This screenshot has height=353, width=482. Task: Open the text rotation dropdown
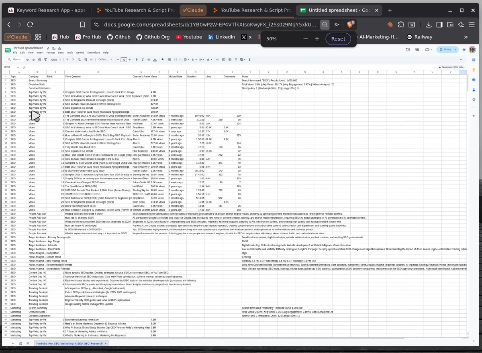209,59
